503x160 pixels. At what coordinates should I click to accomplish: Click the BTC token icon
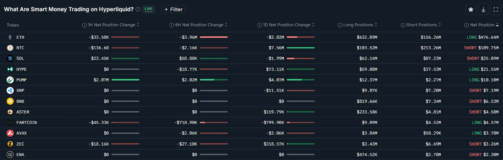(10, 48)
